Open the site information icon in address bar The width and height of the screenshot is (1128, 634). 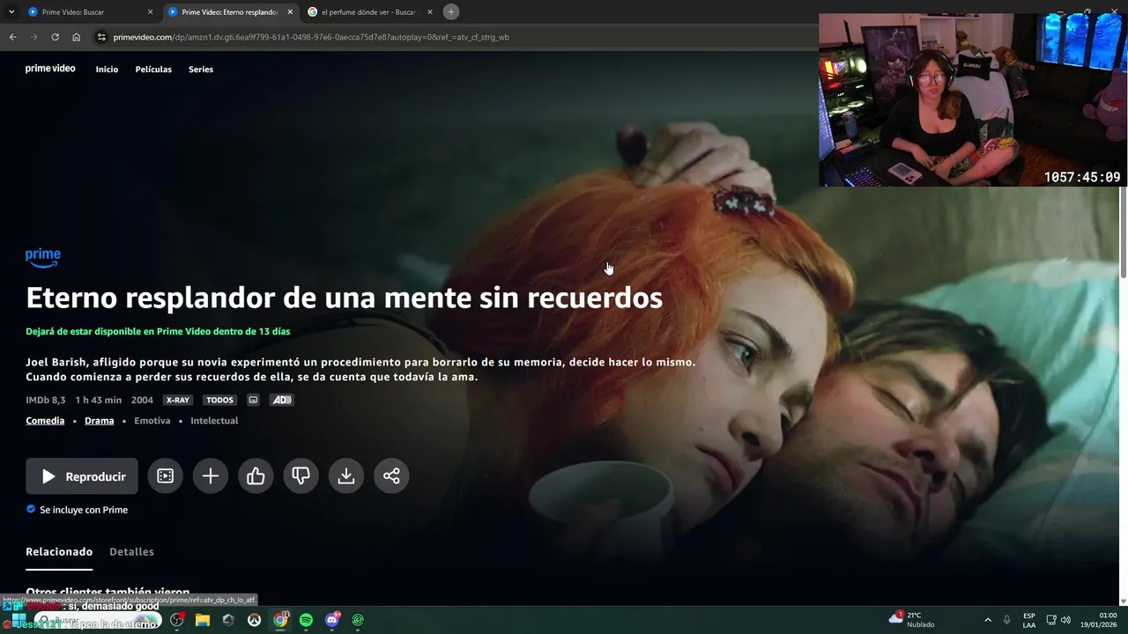[x=101, y=37]
